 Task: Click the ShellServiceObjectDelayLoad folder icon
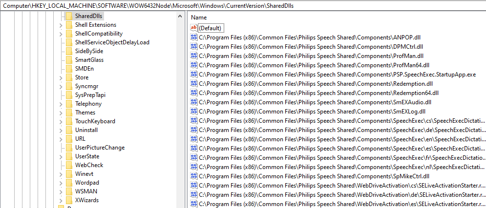point(69,42)
